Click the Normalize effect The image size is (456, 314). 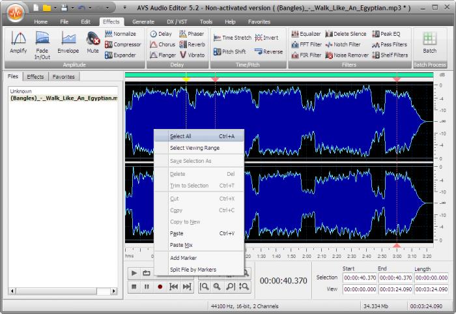(x=121, y=34)
